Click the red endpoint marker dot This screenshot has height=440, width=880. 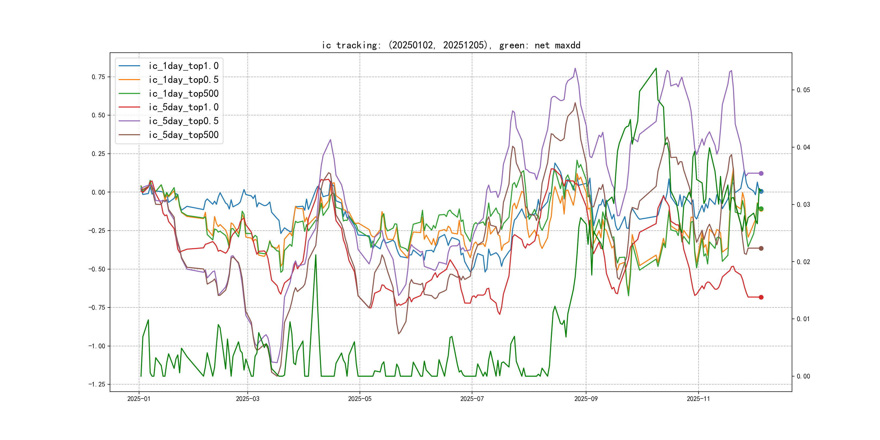(x=761, y=297)
